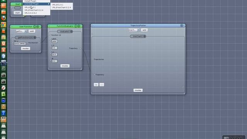
Task: Open the brown crossed-tools dock icon
Action: [x=3, y=107]
